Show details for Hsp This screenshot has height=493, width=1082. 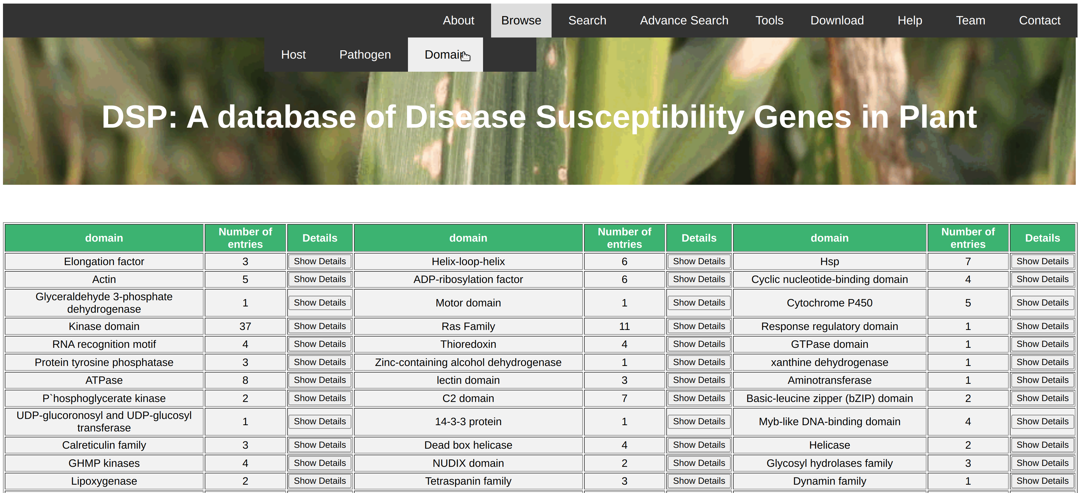(x=1043, y=261)
